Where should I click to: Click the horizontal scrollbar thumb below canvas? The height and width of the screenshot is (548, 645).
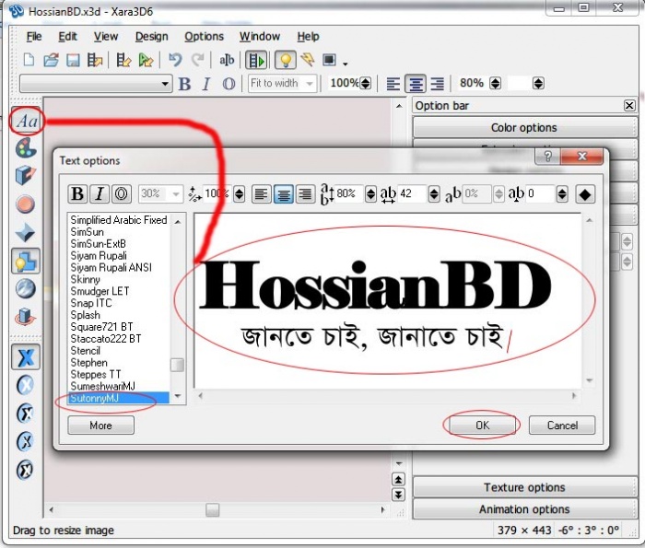[212, 509]
